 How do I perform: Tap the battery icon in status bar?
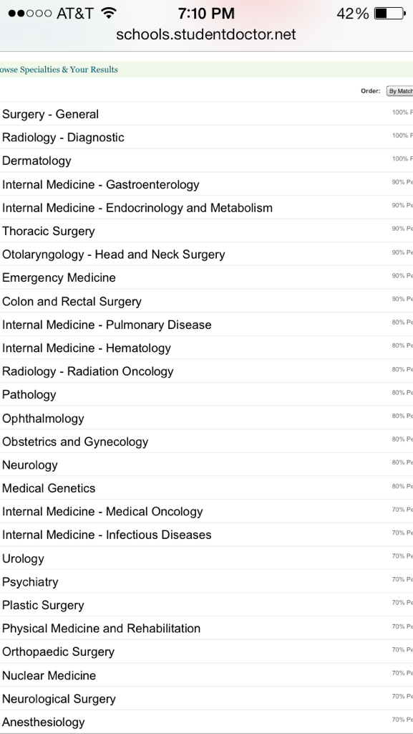389,14
